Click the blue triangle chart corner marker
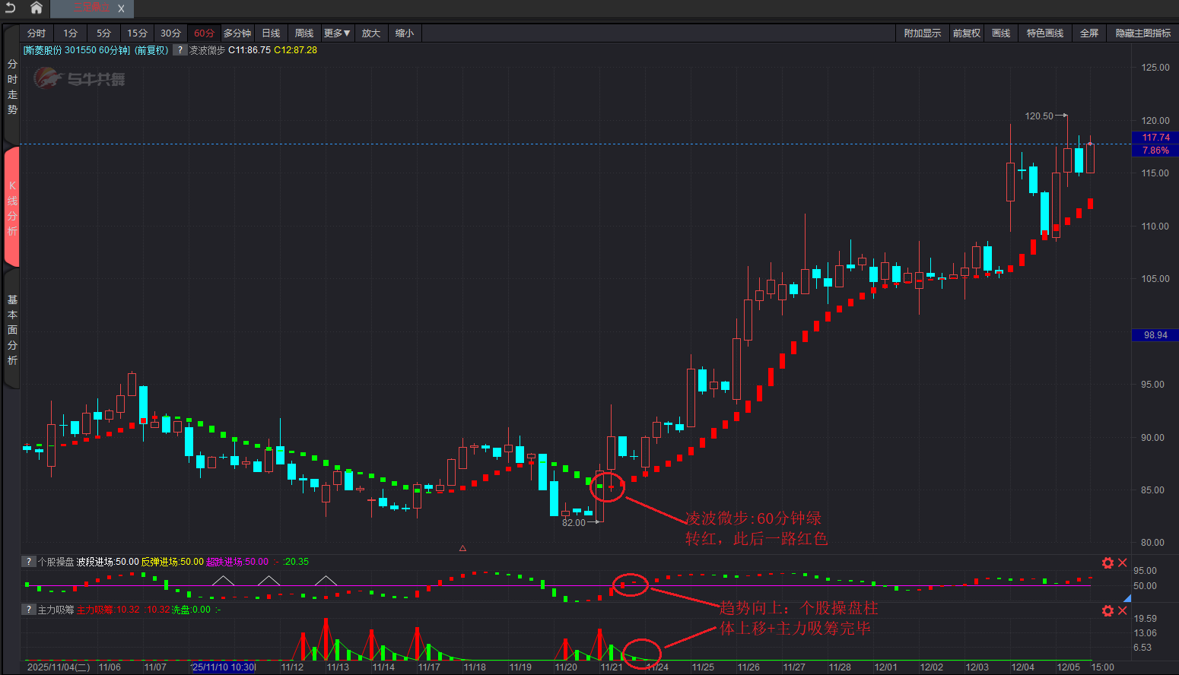Screen dimensions: 1179x675 pos(1127,598)
